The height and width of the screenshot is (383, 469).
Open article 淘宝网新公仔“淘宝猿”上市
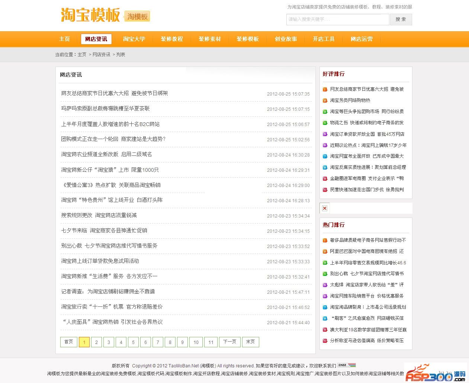pos(110,170)
